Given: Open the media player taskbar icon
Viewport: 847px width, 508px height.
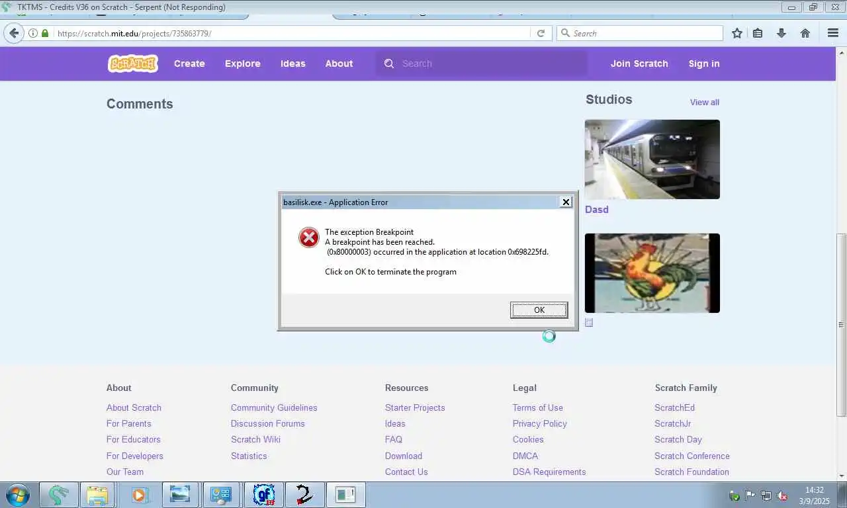Looking at the screenshot, I should tap(139, 495).
